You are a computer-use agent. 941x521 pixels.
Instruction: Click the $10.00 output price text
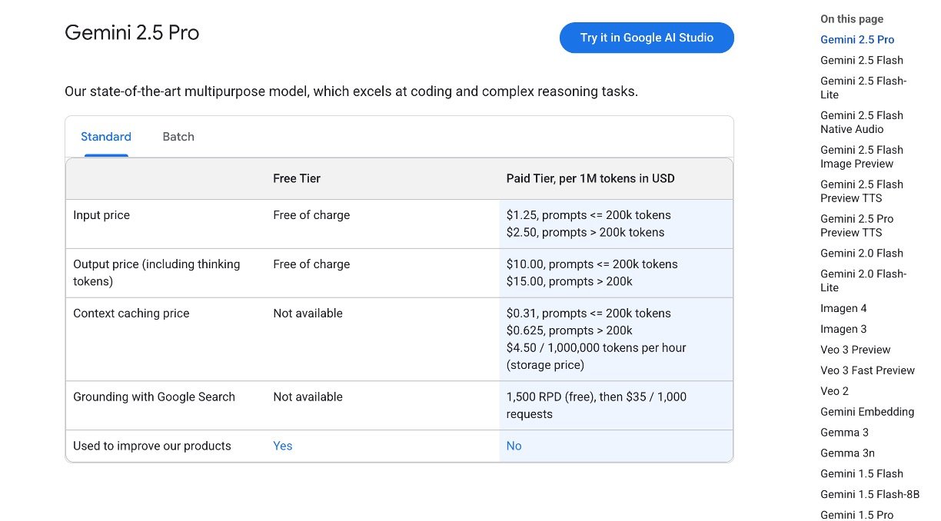[592, 264]
